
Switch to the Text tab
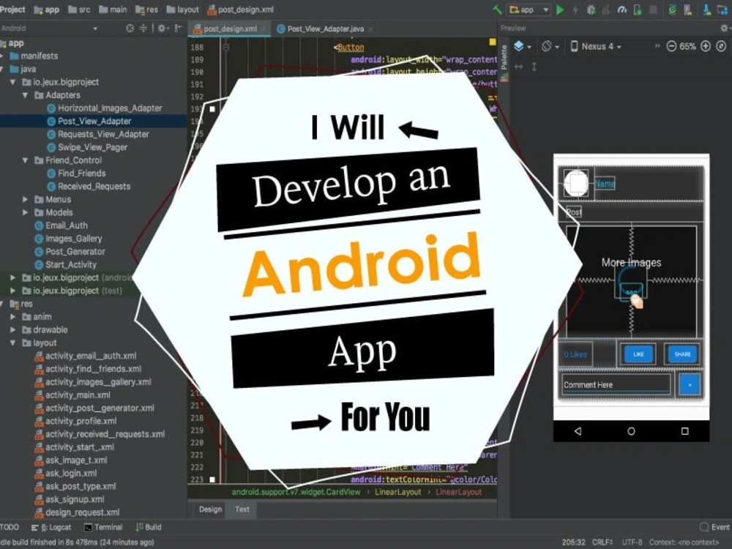point(242,509)
